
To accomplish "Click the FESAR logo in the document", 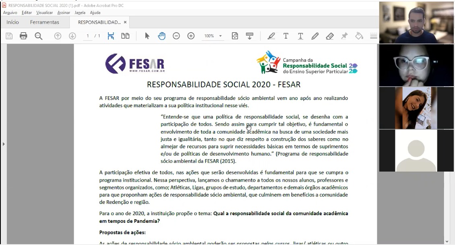I will coord(135,63).
